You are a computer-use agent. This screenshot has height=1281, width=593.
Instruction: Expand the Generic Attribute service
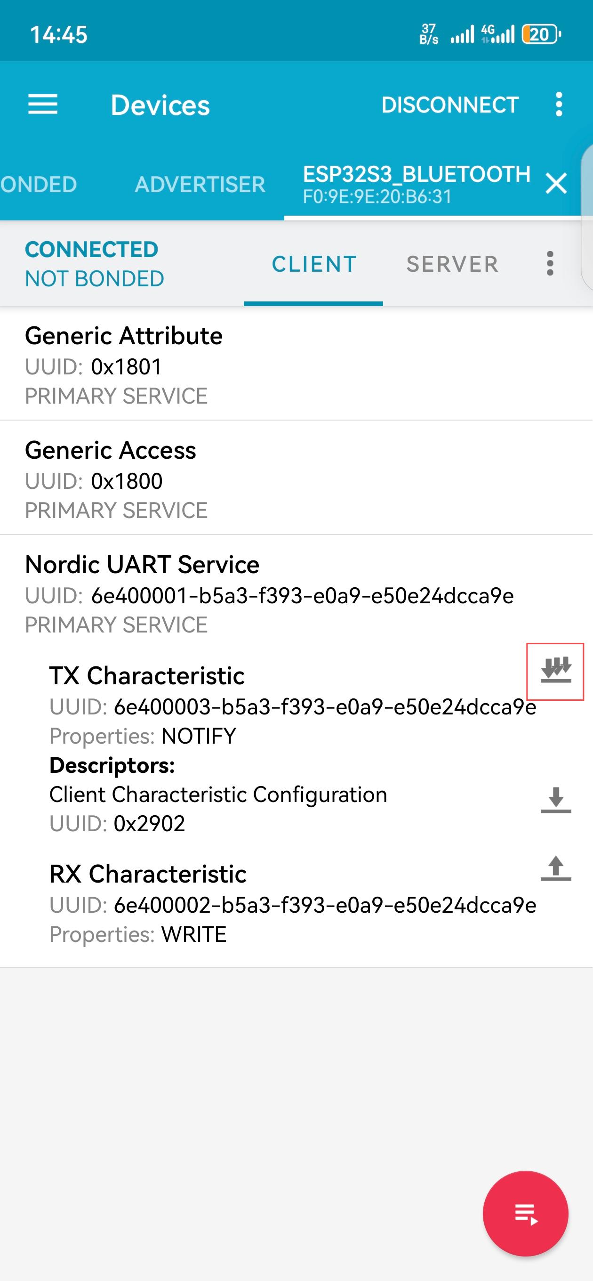296,364
